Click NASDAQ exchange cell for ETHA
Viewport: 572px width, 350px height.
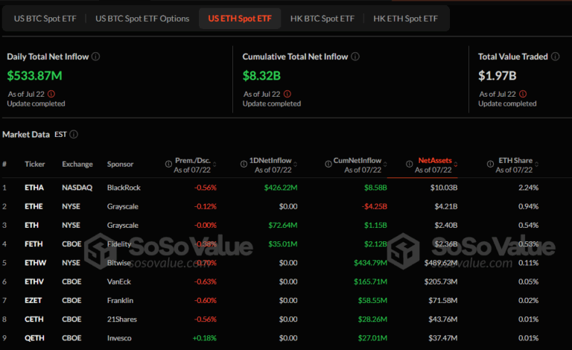point(77,188)
